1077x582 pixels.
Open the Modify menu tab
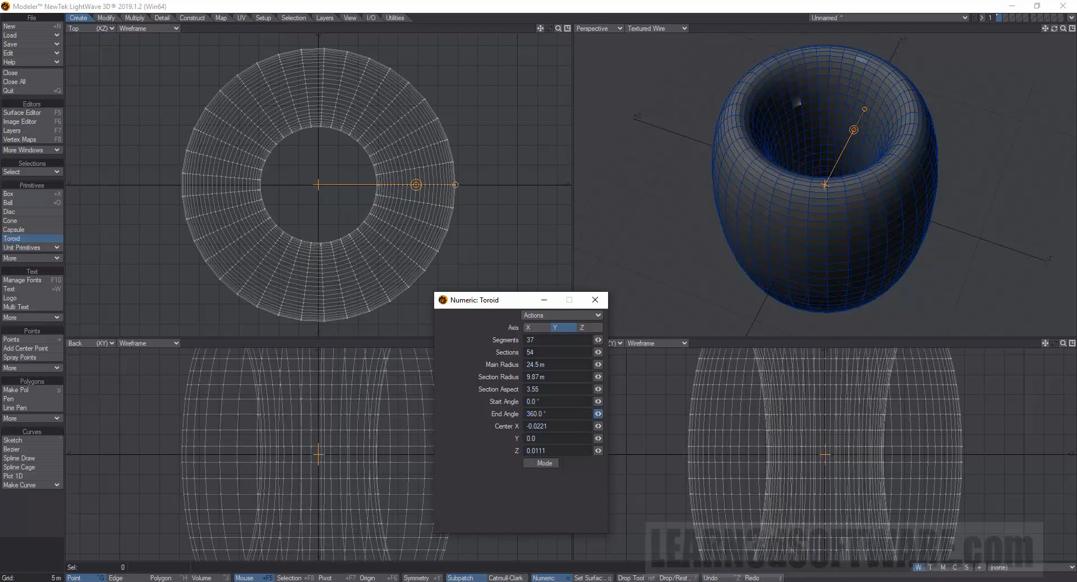(x=105, y=18)
